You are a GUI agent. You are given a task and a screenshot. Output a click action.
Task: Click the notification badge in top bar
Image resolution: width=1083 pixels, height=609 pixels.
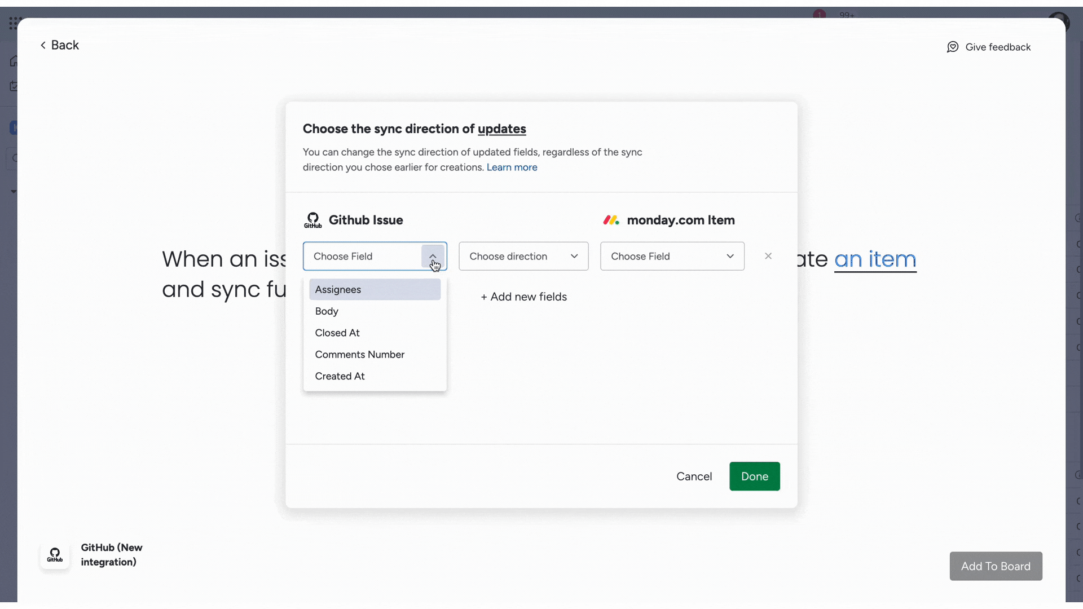coord(818,15)
